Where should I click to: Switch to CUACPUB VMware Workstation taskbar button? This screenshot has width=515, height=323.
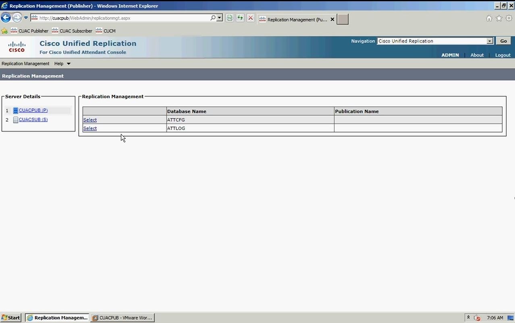coord(123,318)
